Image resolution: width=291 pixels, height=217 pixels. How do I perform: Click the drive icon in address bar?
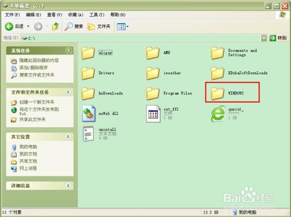[x=24, y=38]
